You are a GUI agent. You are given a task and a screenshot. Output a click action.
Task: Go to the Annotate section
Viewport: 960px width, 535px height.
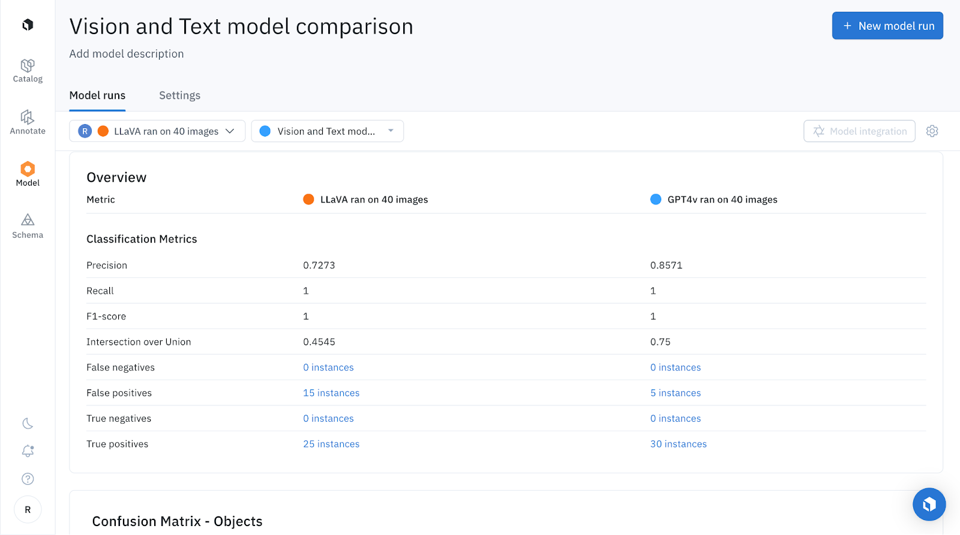click(28, 122)
